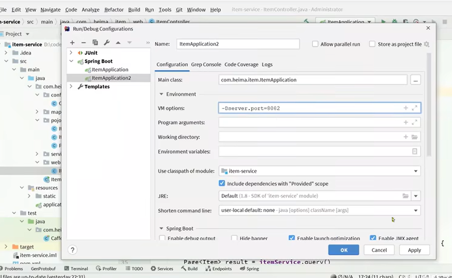The height and width of the screenshot is (278, 452).
Task: Uncheck Include dependencies with Provided scope
Action: 222,183
